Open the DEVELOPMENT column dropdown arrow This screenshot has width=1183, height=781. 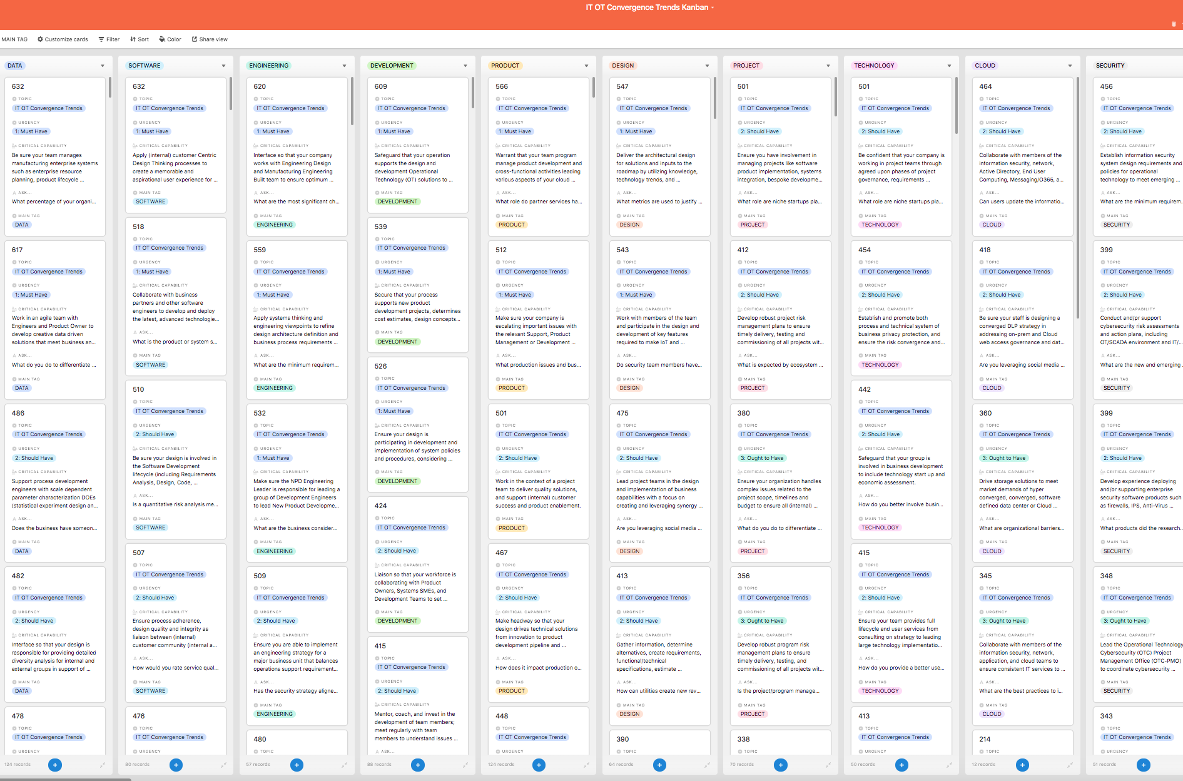465,66
